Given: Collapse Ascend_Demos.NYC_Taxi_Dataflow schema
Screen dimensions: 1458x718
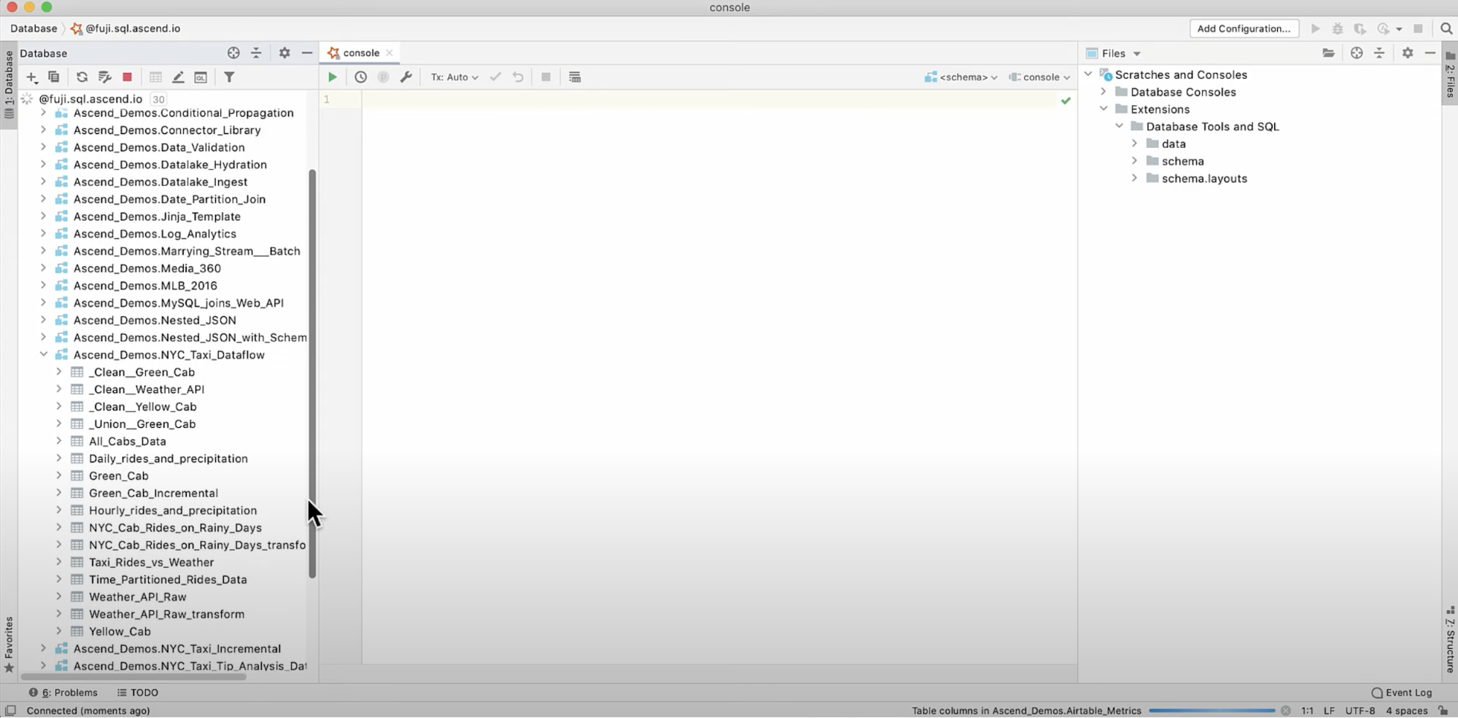Looking at the screenshot, I should click(44, 355).
